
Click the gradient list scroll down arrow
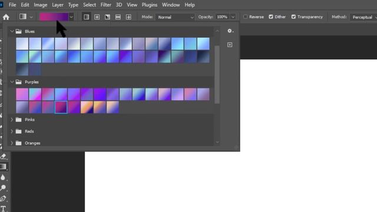217,143
